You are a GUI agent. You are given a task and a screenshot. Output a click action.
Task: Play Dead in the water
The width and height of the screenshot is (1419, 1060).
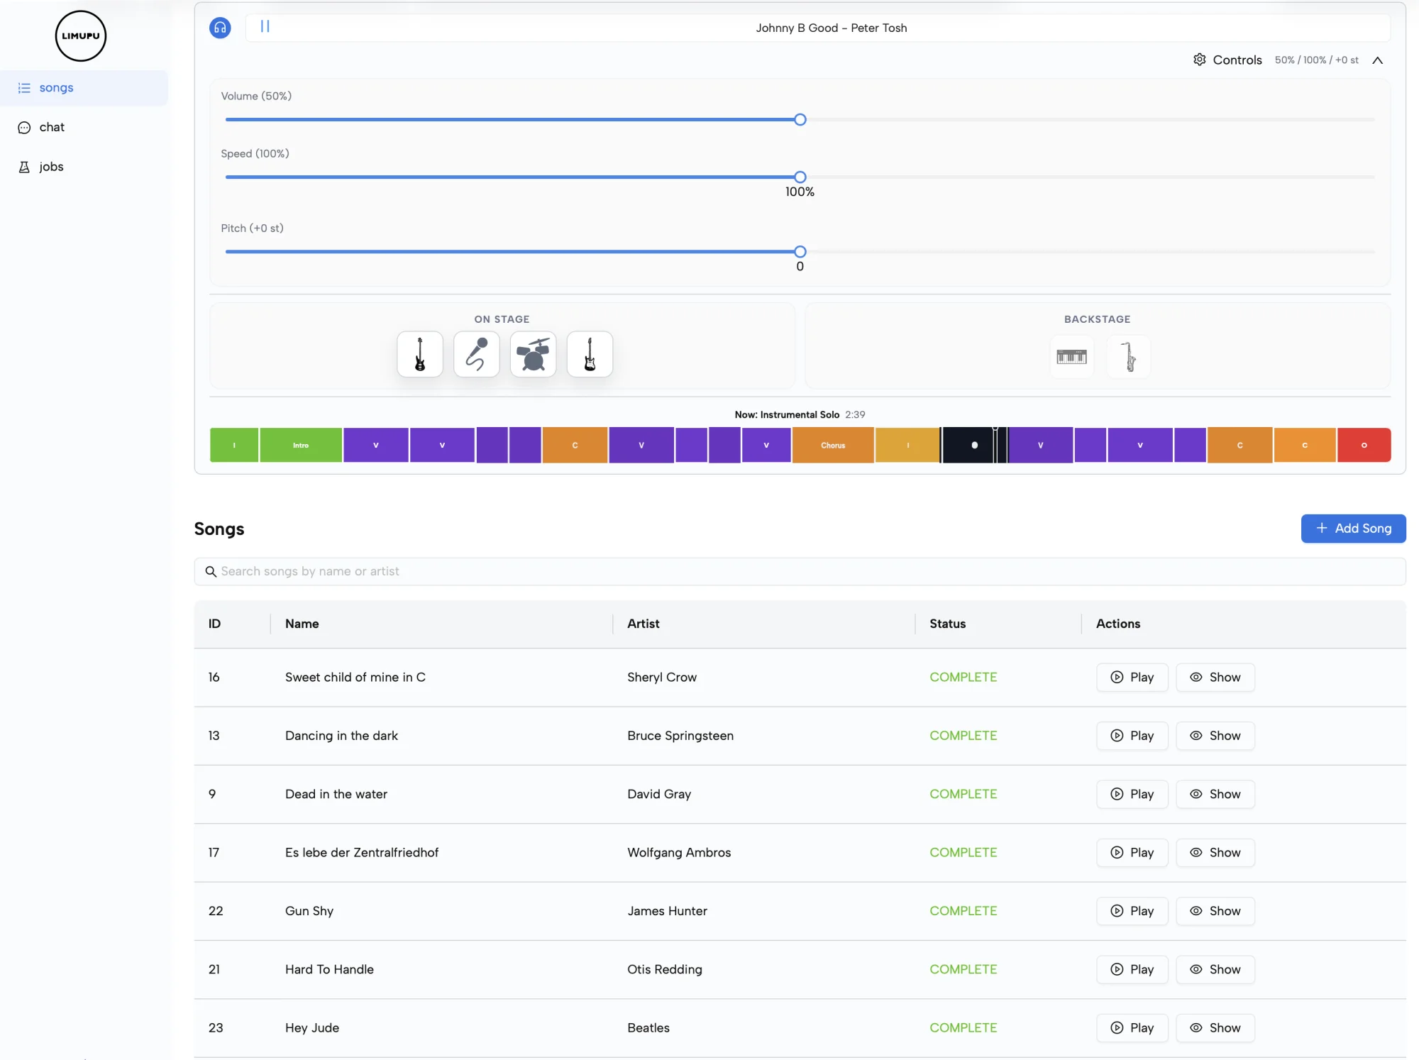click(1132, 795)
